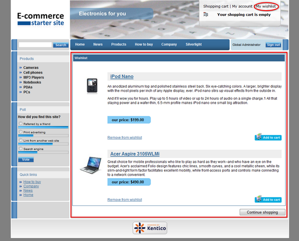The image size is (299, 241).
Task: Click the Sign out button
Action: click(273, 45)
